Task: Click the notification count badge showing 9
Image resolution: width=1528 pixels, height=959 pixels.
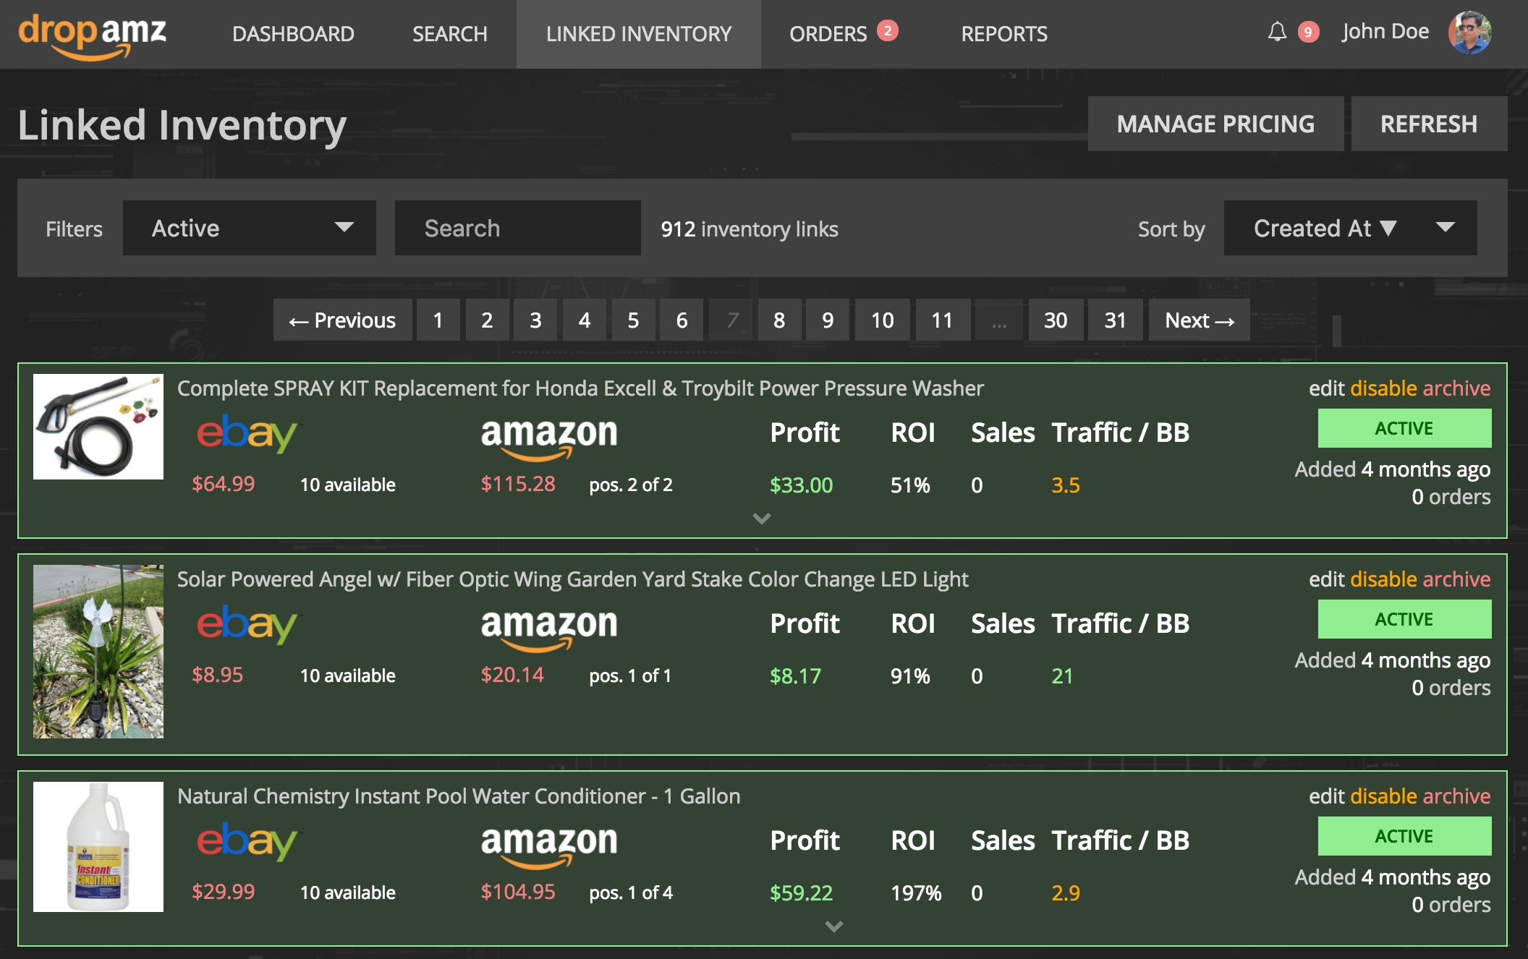Action: (x=1308, y=32)
